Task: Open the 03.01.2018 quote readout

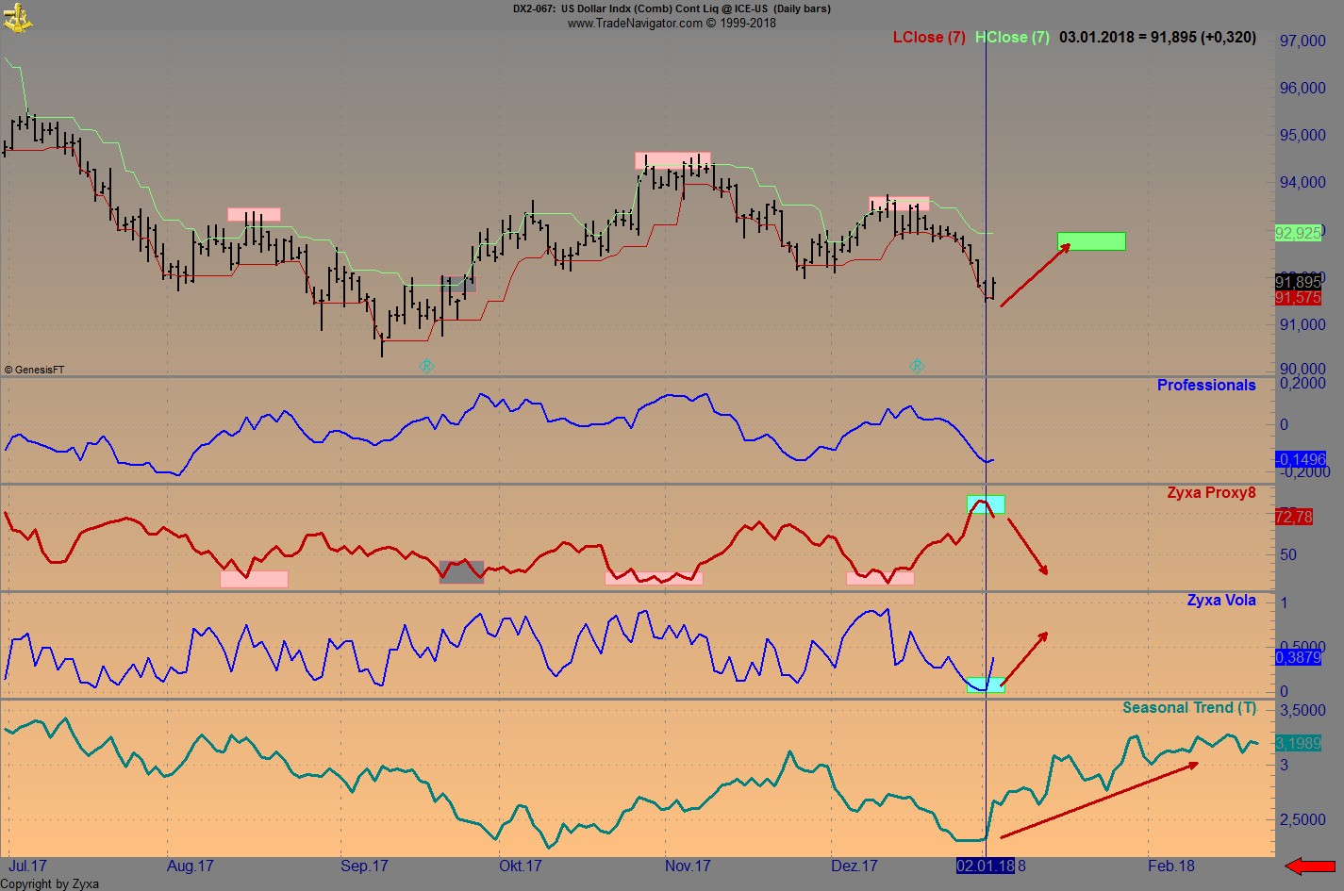Action: [x=1154, y=38]
